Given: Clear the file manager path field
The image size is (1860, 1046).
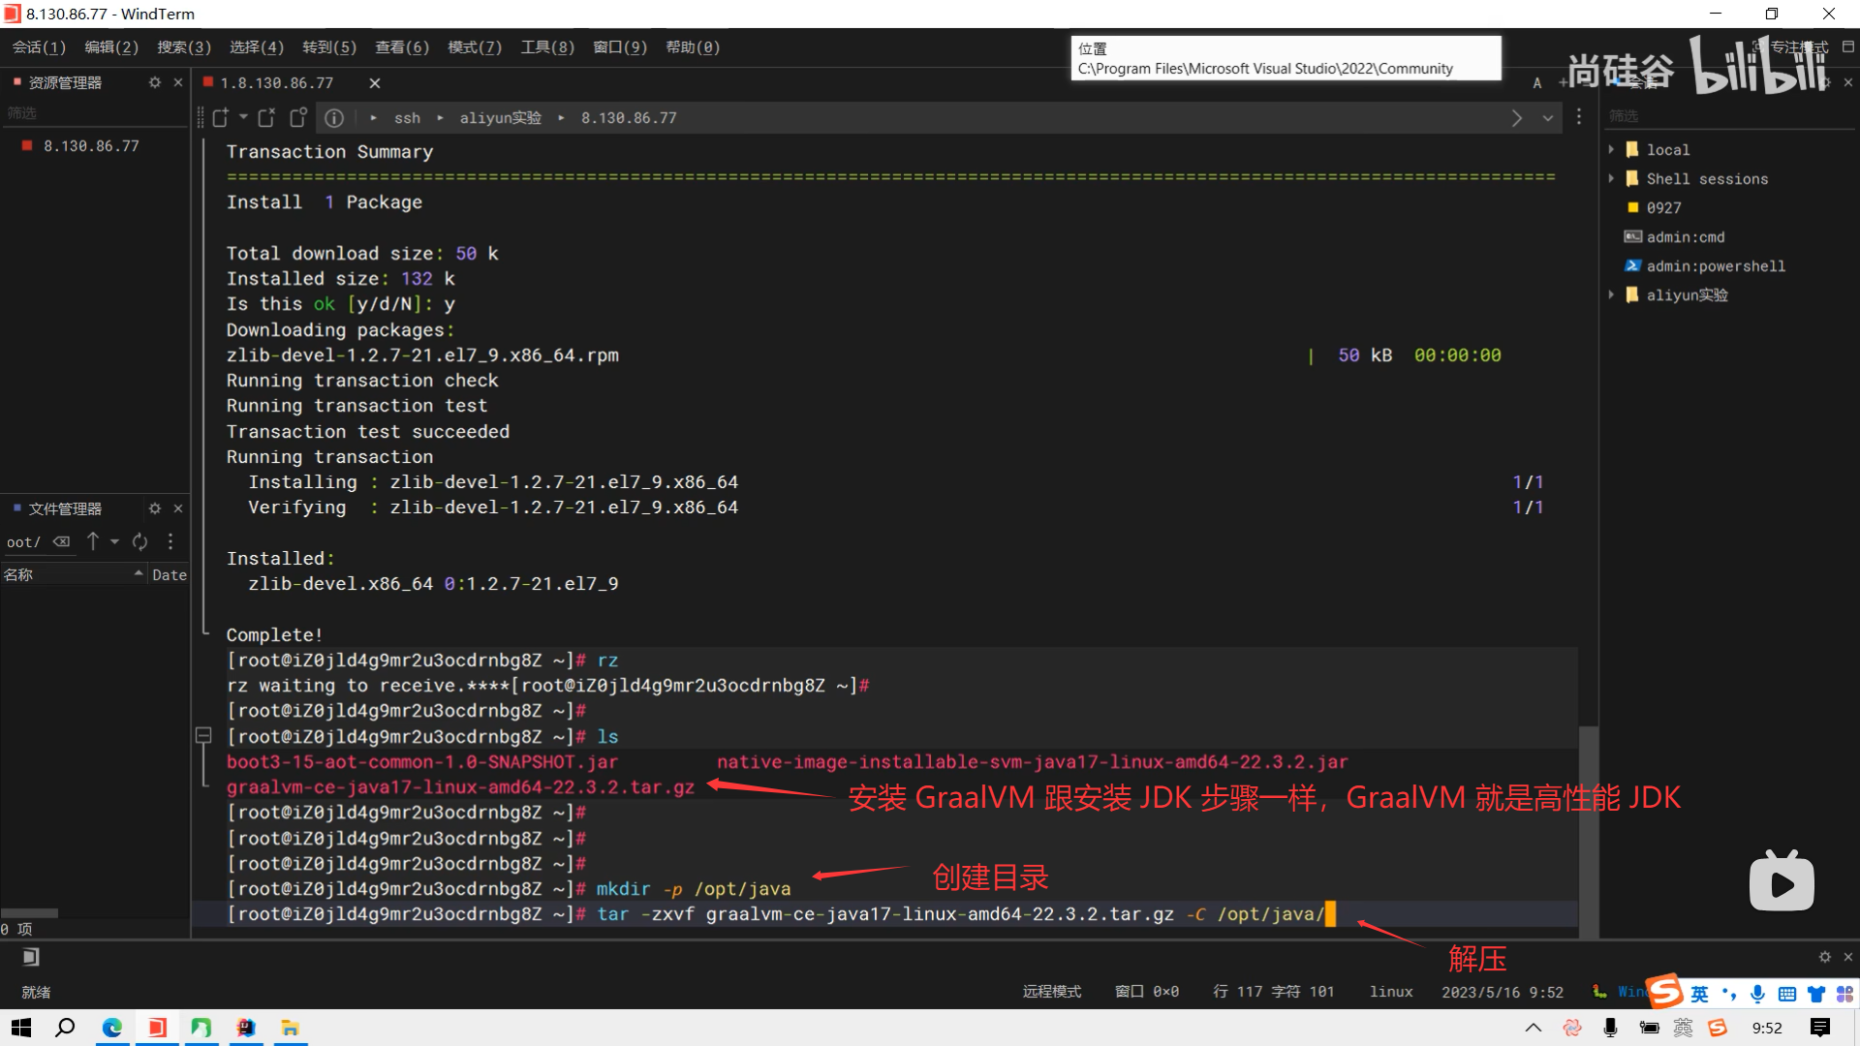Looking at the screenshot, I should (61, 541).
